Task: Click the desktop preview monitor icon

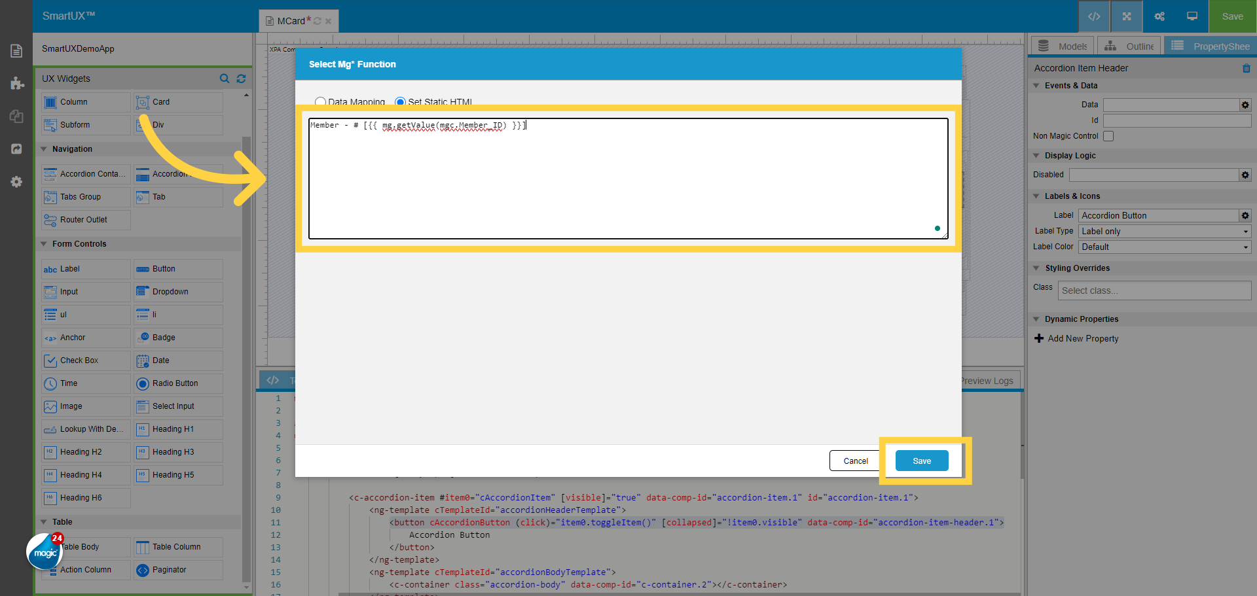Action: pyautogui.click(x=1192, y=16)
